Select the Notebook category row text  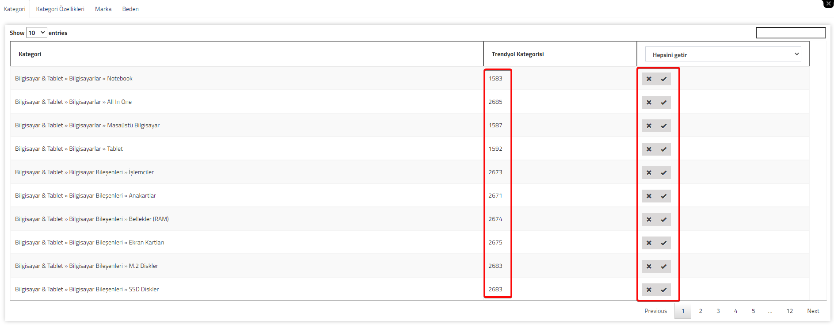tap(74, 79)
